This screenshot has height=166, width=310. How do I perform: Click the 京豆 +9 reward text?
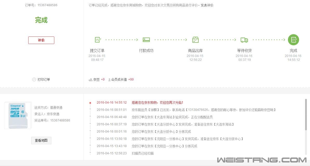[x=99, y=80]
